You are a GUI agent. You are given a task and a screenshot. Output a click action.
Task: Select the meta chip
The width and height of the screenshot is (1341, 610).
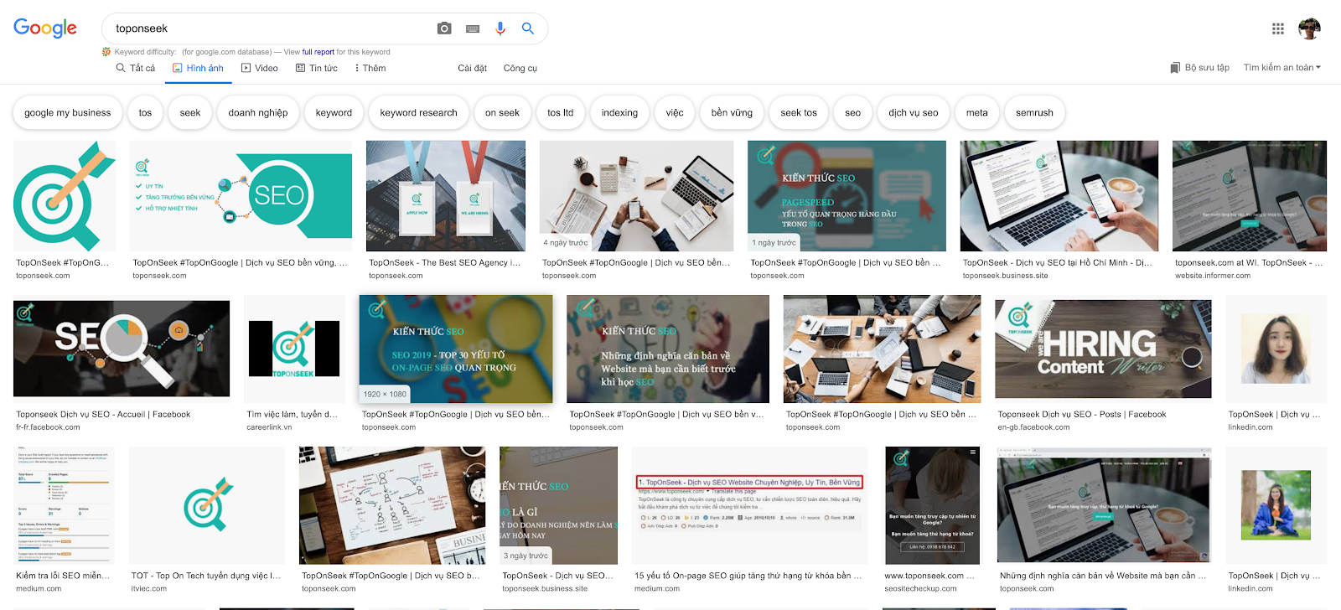tap(977, 112)
